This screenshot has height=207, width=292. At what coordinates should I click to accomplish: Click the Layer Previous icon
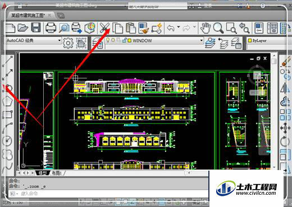(x=223, y=43)
